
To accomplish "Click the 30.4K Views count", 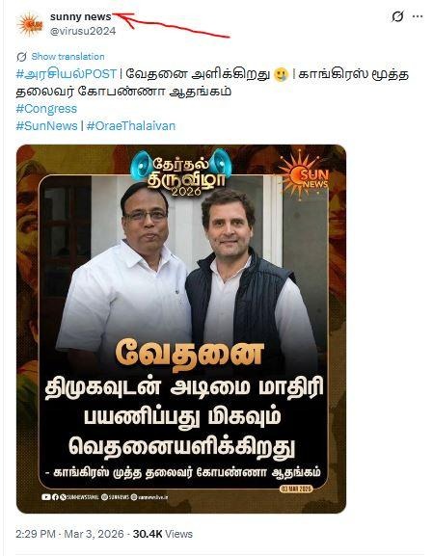I will 163,534.
